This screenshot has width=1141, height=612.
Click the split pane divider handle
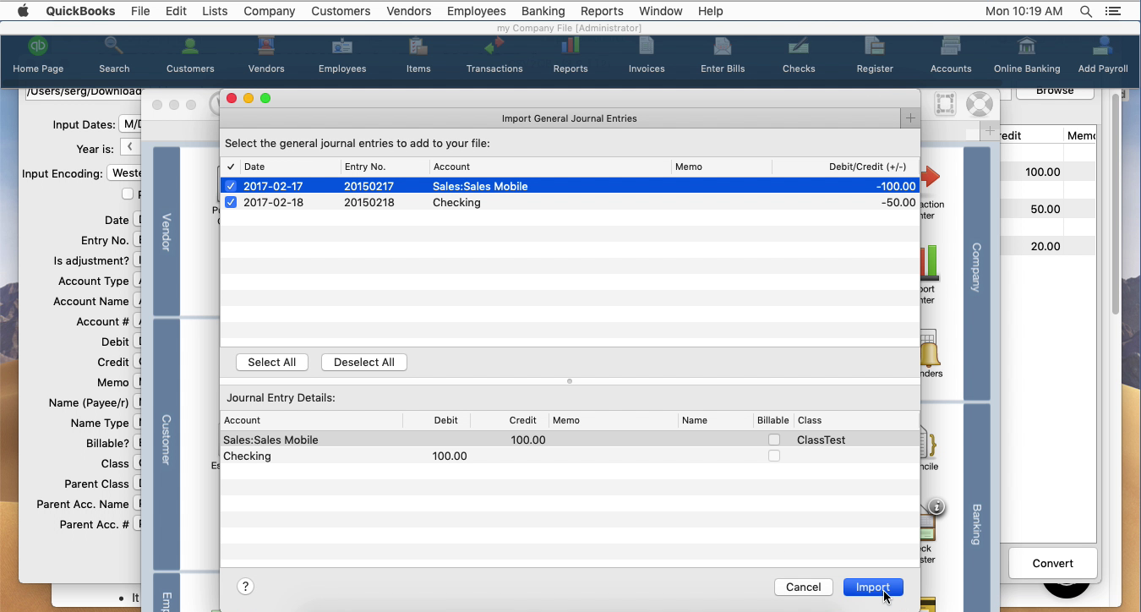570,381
